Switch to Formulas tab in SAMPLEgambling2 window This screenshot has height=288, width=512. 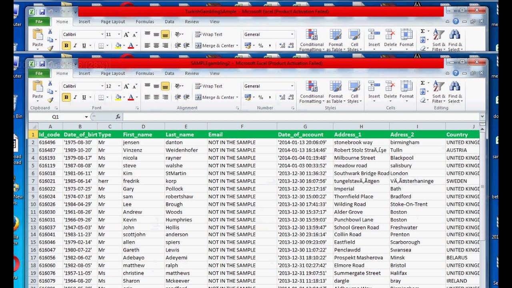[145, 73]
